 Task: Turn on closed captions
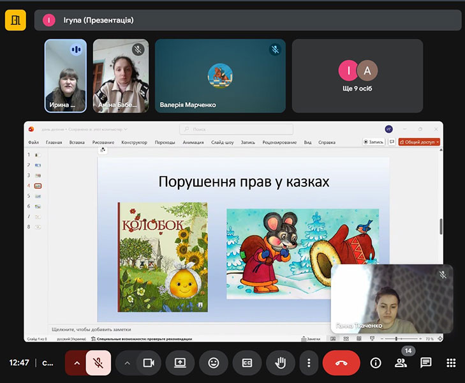247,363
